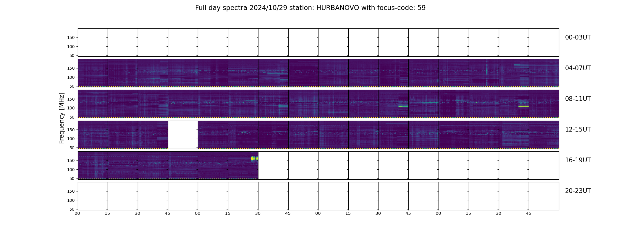Click the "50" tick label of 20-23UT row

(x=72, y=209)
